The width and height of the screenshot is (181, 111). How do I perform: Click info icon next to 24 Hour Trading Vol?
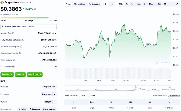(x=21, y=47)
